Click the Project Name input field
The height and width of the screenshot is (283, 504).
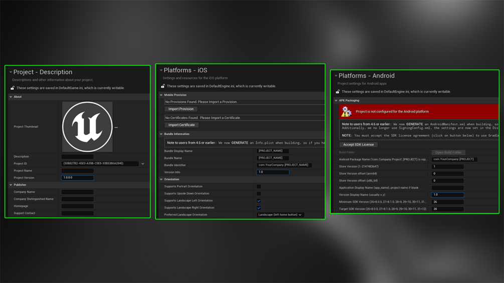[x=77, y=171]
